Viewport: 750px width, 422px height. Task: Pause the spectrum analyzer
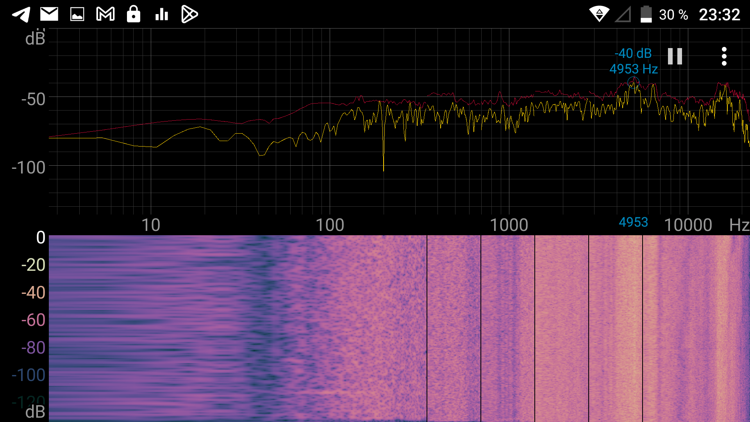click(x=675, y=56)
